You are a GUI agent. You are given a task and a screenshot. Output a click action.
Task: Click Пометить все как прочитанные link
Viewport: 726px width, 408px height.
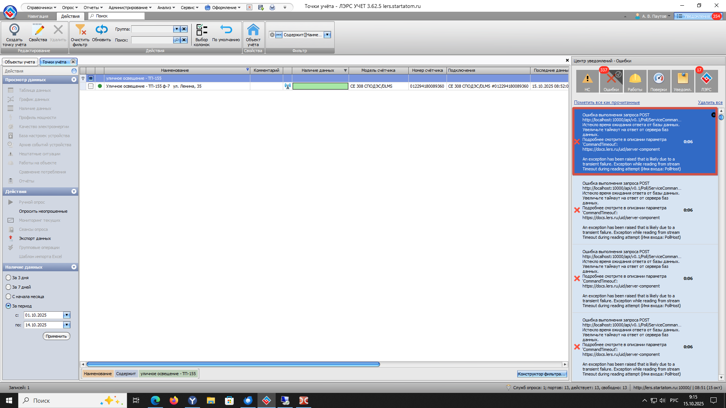click(607, 102)
